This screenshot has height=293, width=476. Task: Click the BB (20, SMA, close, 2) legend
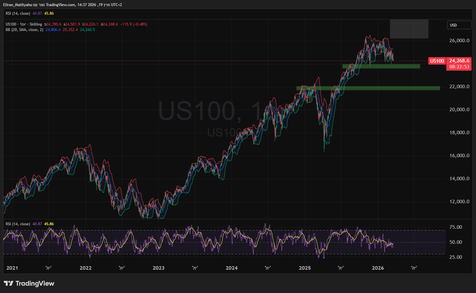click(24, 30)
